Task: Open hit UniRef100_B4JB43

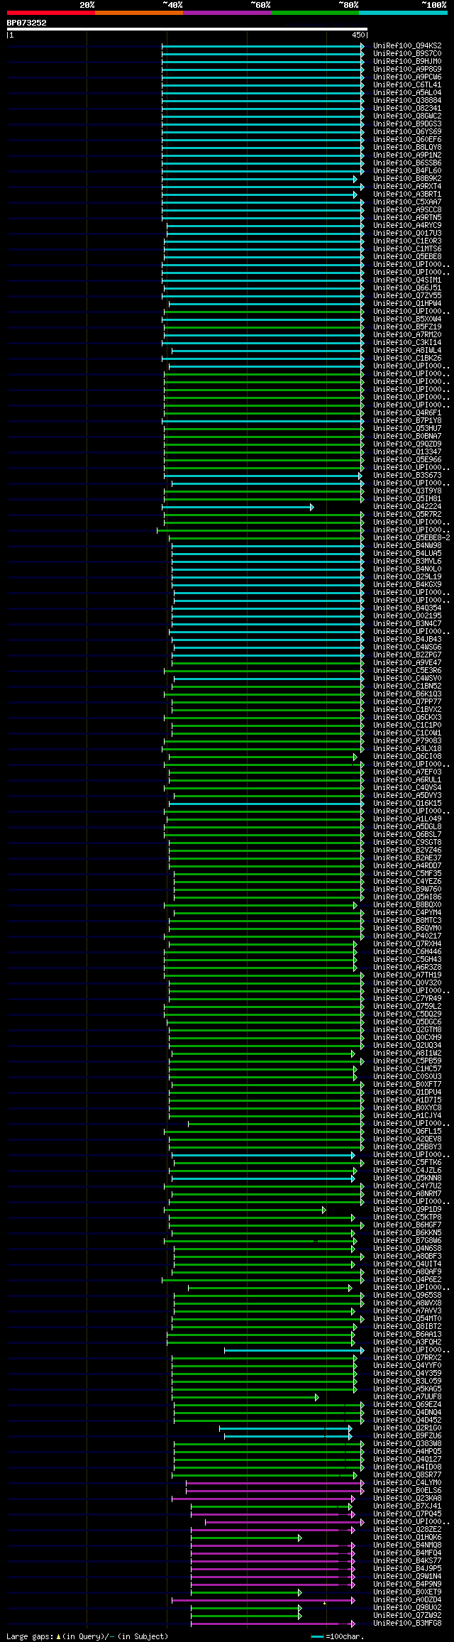Action: point(407,639)
